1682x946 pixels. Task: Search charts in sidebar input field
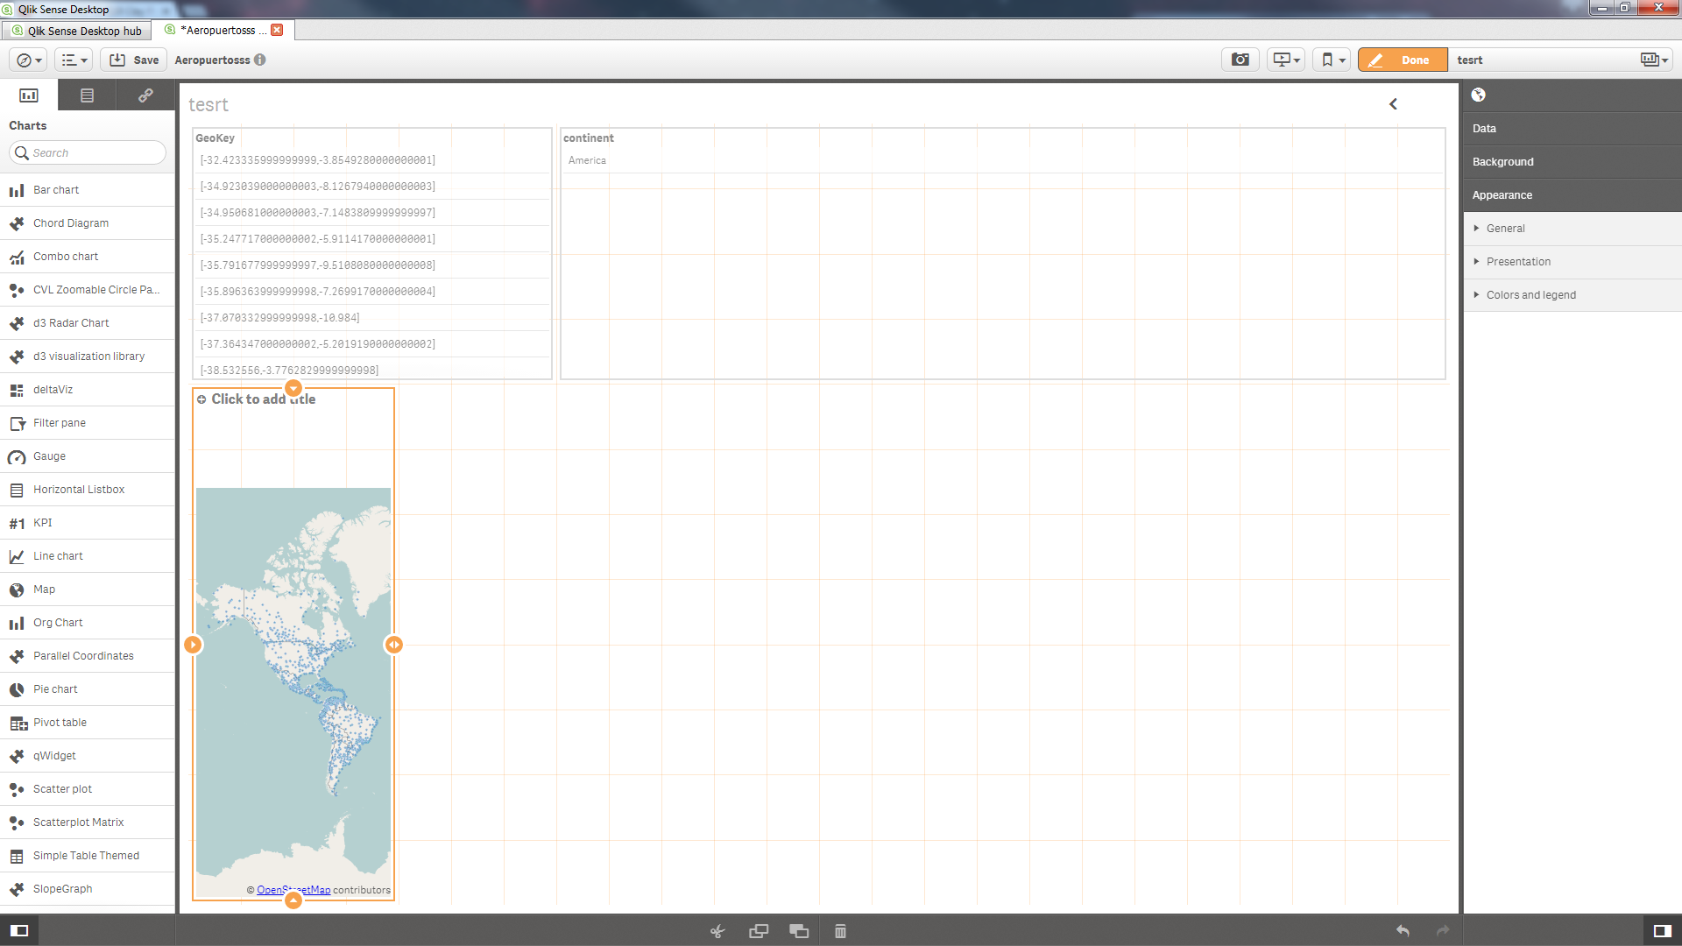[88, 152]
